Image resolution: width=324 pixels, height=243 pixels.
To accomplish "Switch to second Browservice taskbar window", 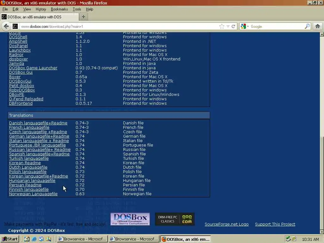I will coord(134,239).
